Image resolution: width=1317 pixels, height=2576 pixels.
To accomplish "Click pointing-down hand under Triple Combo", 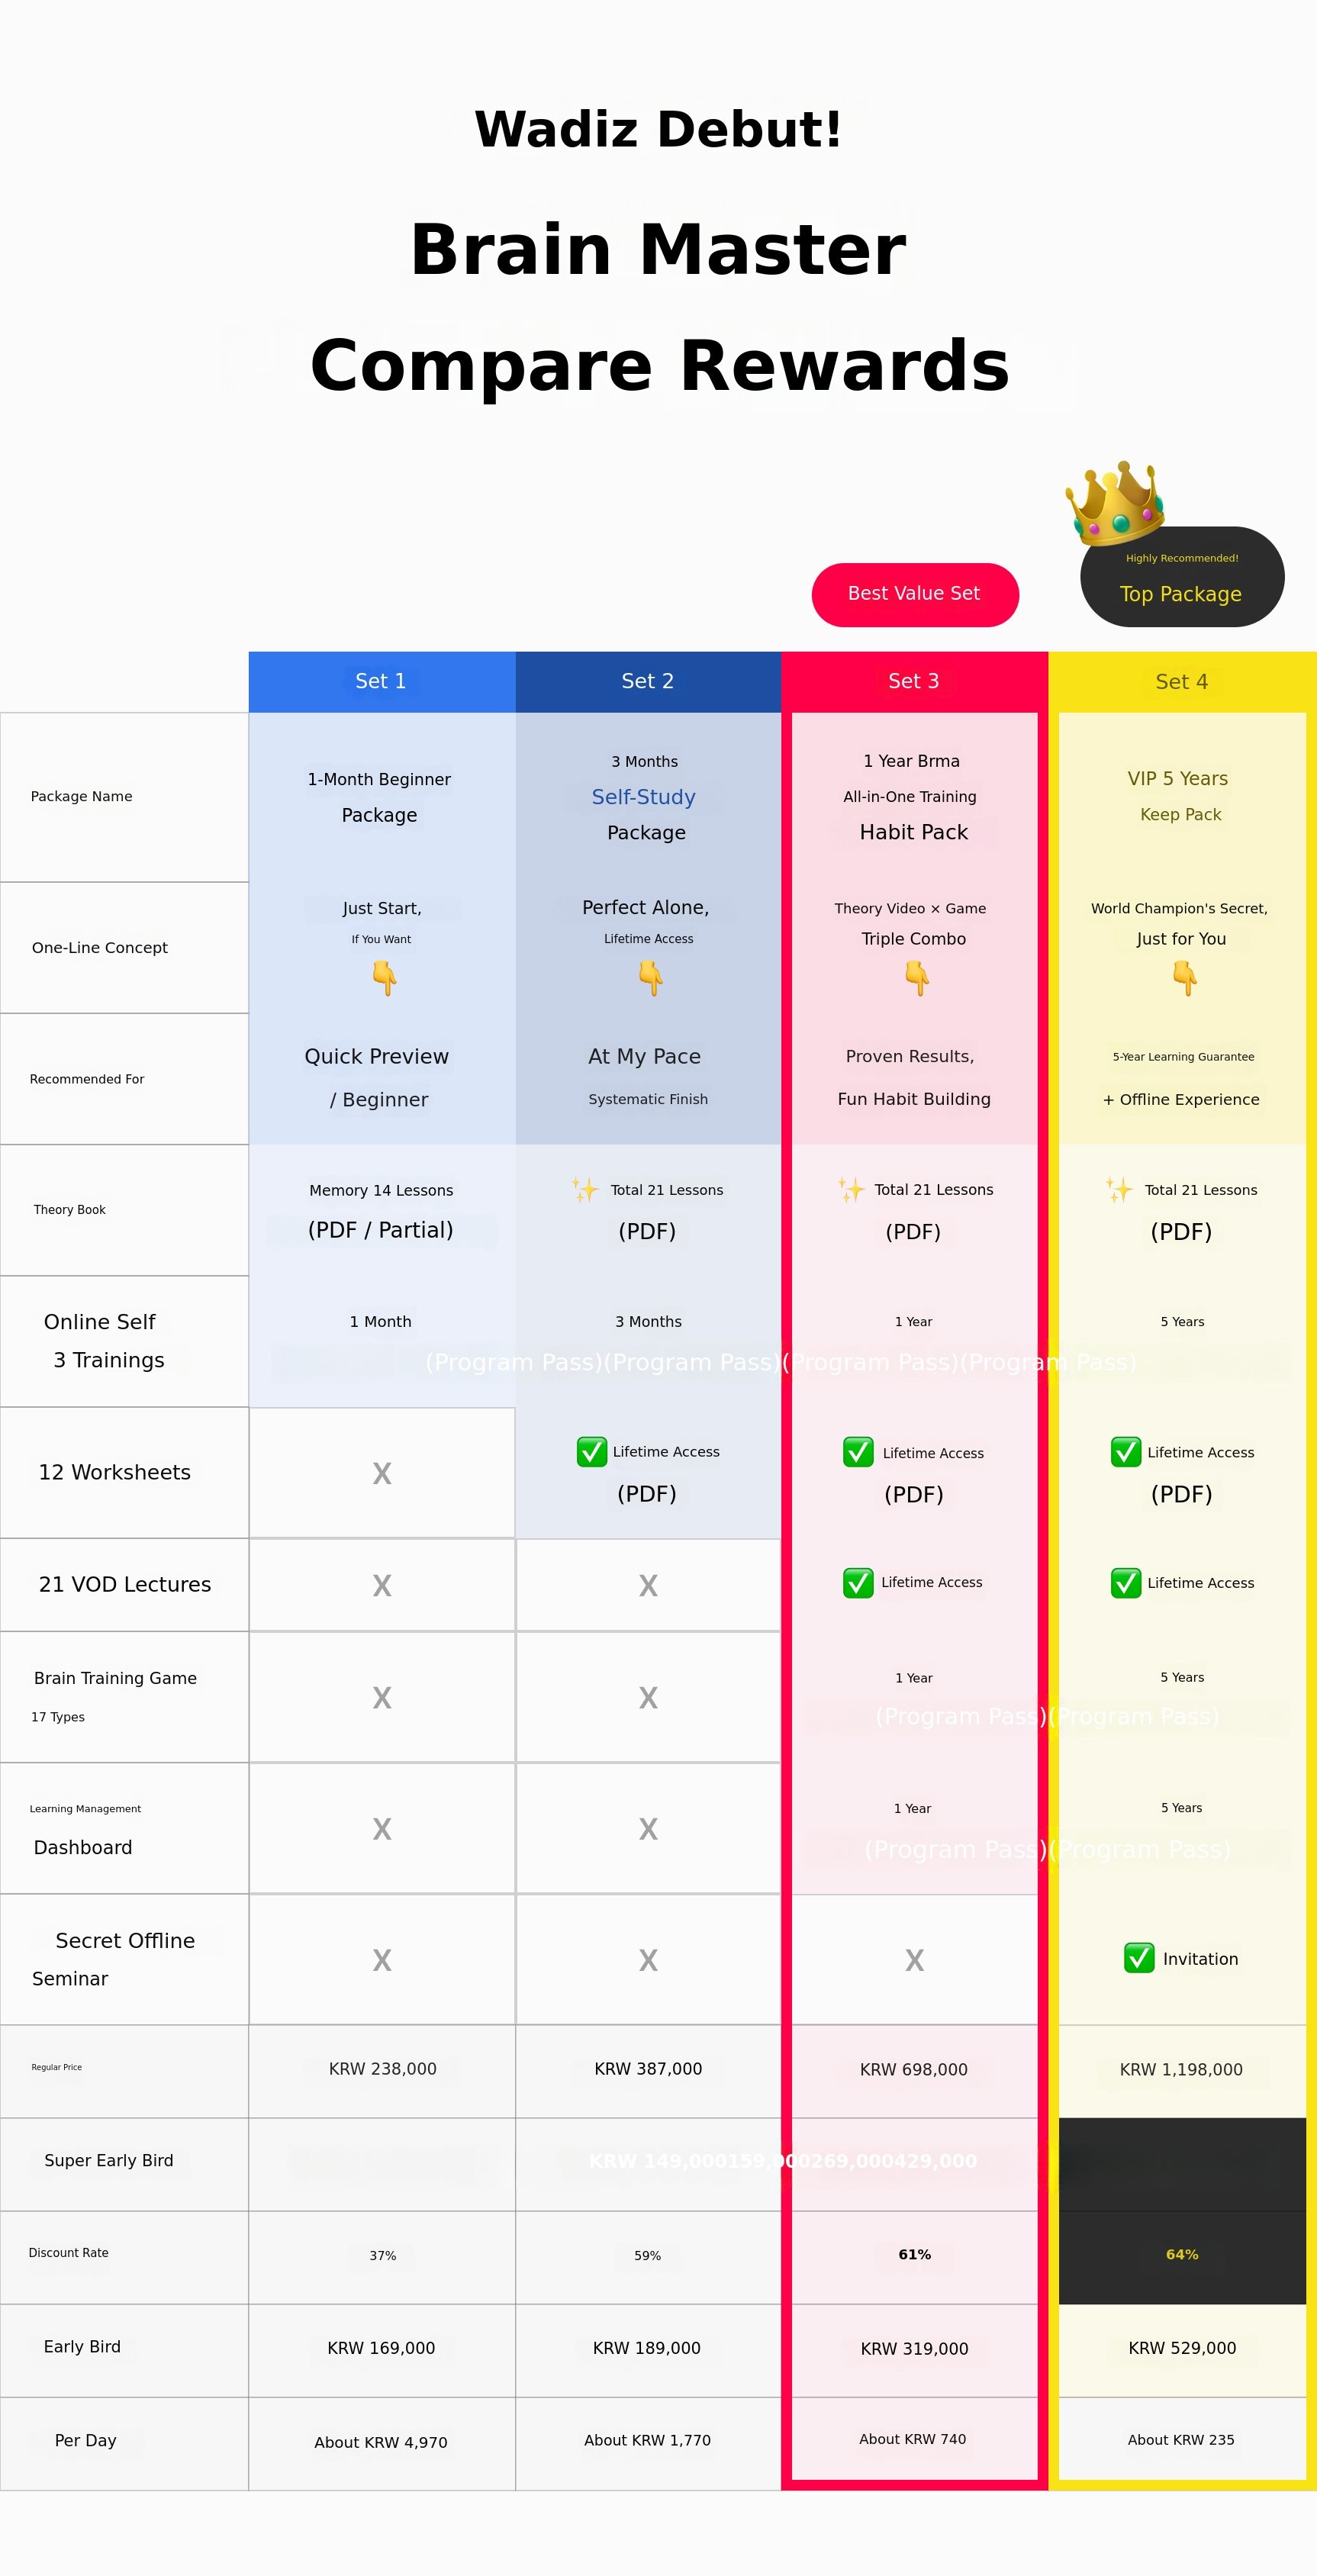I will point(916,977).
